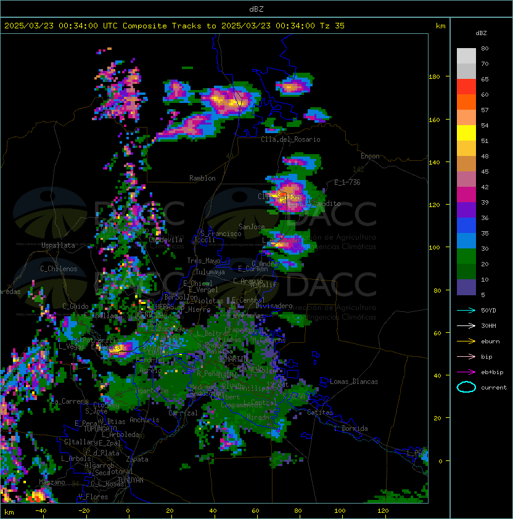Pick the light gray 80 dBZ legend swatch

coord(466,55)
